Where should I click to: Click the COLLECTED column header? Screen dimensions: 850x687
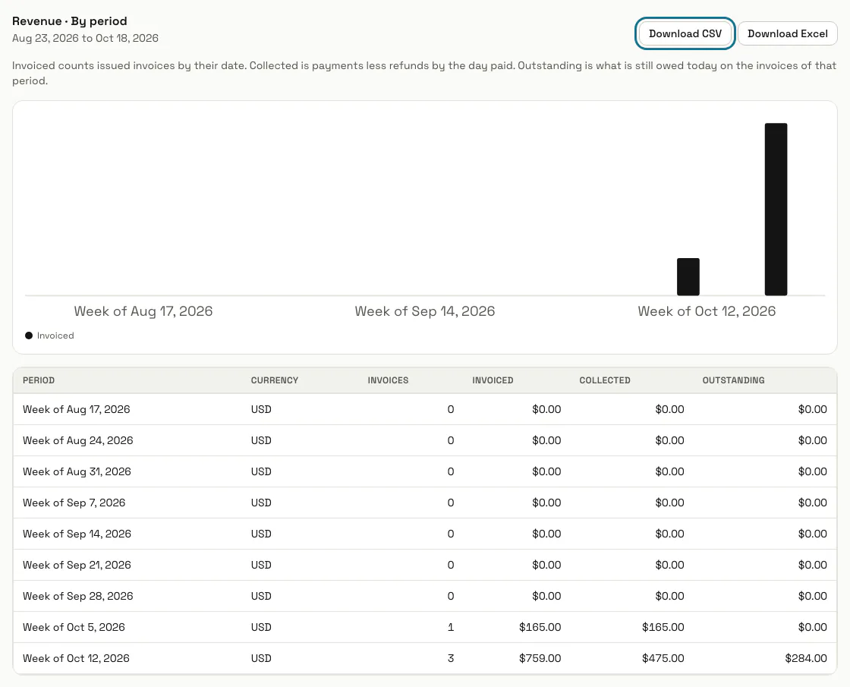(604, 380)
